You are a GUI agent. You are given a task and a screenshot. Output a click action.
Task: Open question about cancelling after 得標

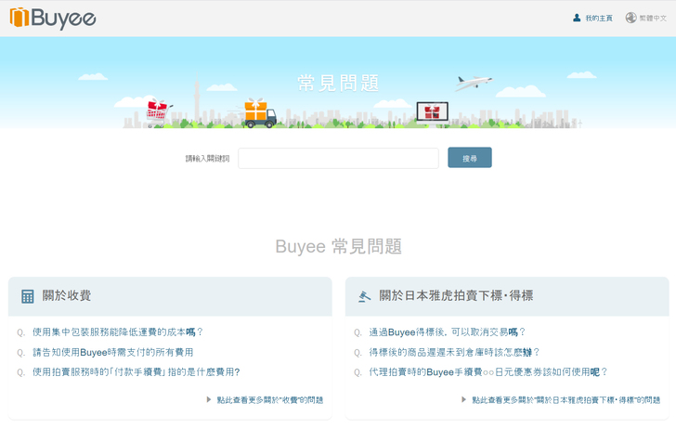447,331
